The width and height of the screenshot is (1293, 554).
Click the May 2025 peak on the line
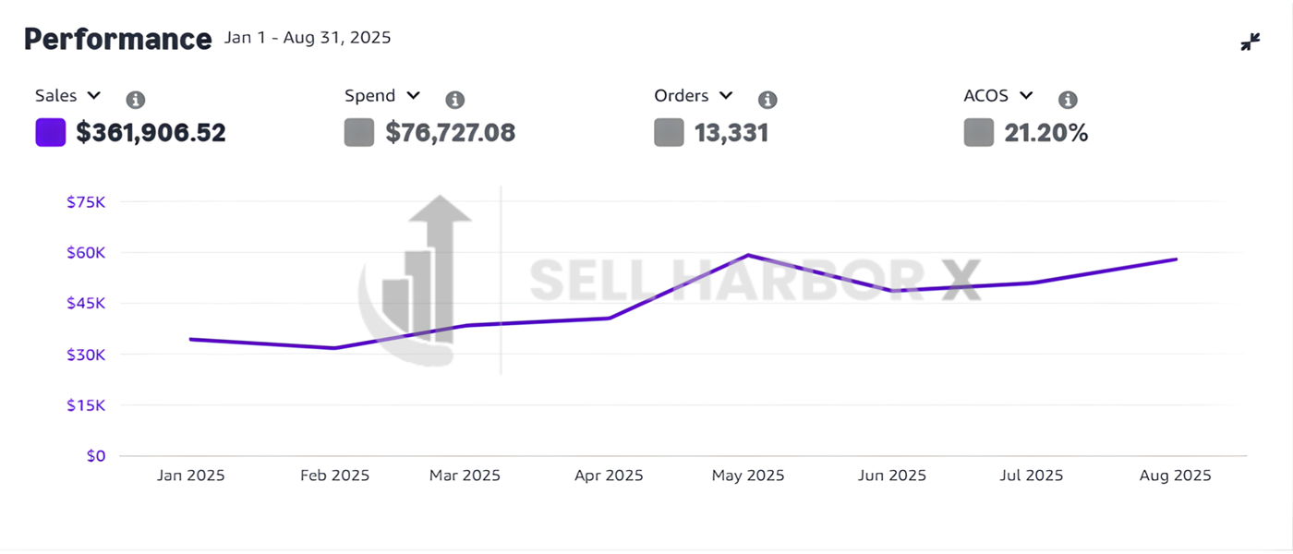click(x=748, y=255)
